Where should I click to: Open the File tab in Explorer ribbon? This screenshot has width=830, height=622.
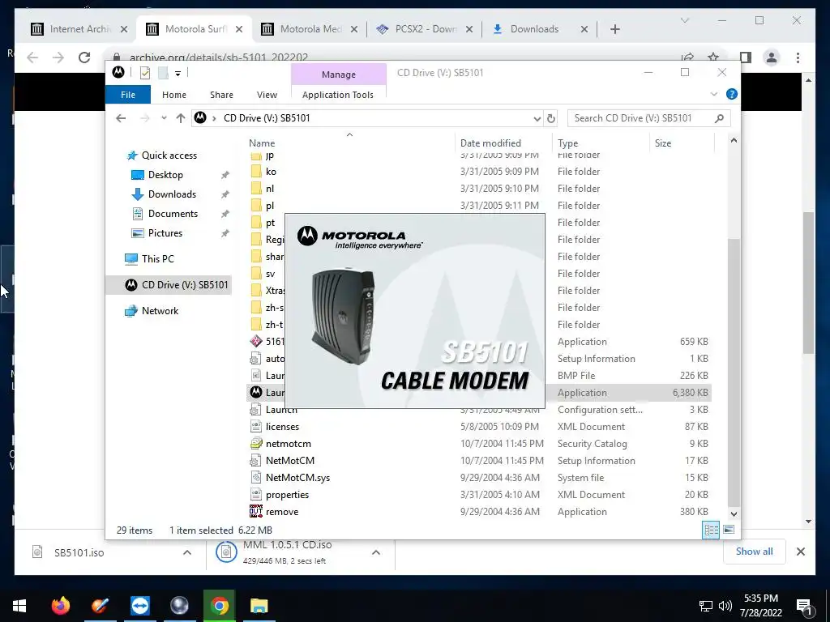tap(127, 95)
